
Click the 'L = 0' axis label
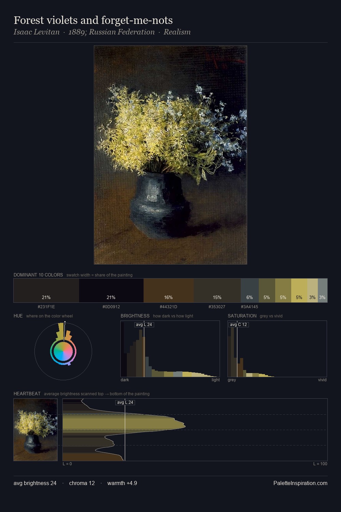(x=67, y=464)
